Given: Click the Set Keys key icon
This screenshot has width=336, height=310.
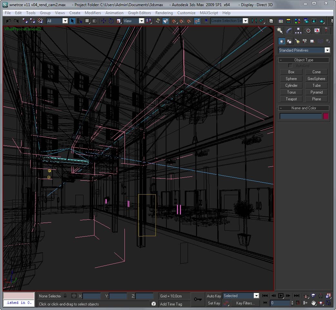Looking at the screenshot, I should click(x=198, y=299).
